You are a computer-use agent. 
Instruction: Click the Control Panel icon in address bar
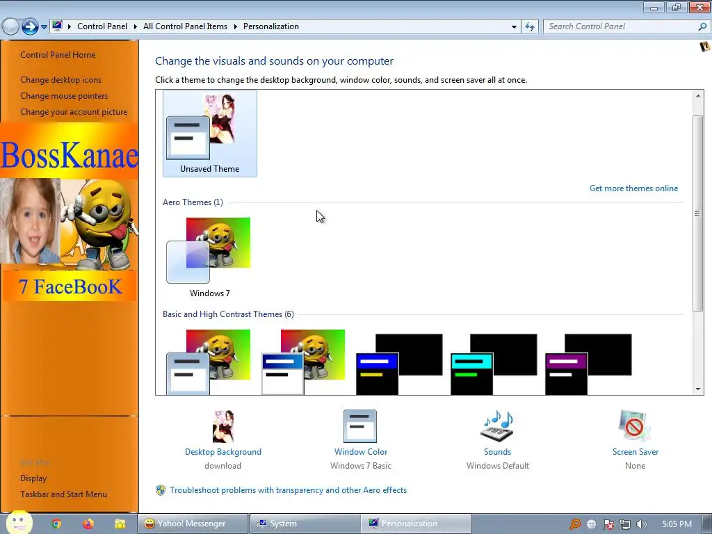pos(57,26)
